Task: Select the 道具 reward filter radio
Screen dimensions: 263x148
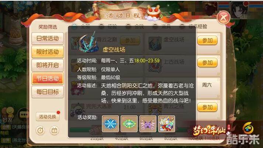Action: pyautogui.click(x=155, y=26)
